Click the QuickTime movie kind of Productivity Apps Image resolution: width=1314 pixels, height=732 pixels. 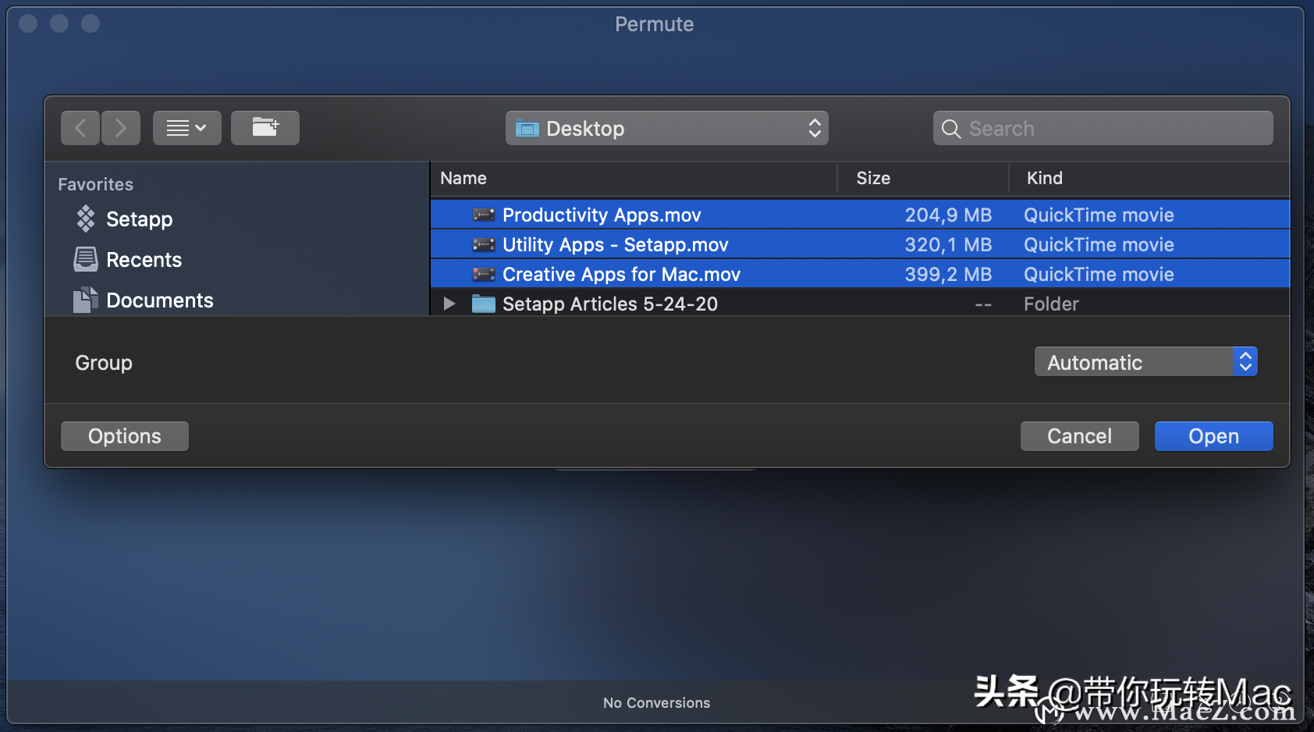point(1099,215)
